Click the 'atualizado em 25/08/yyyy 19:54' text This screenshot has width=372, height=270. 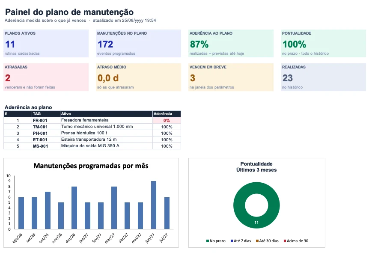pos(124,21)
